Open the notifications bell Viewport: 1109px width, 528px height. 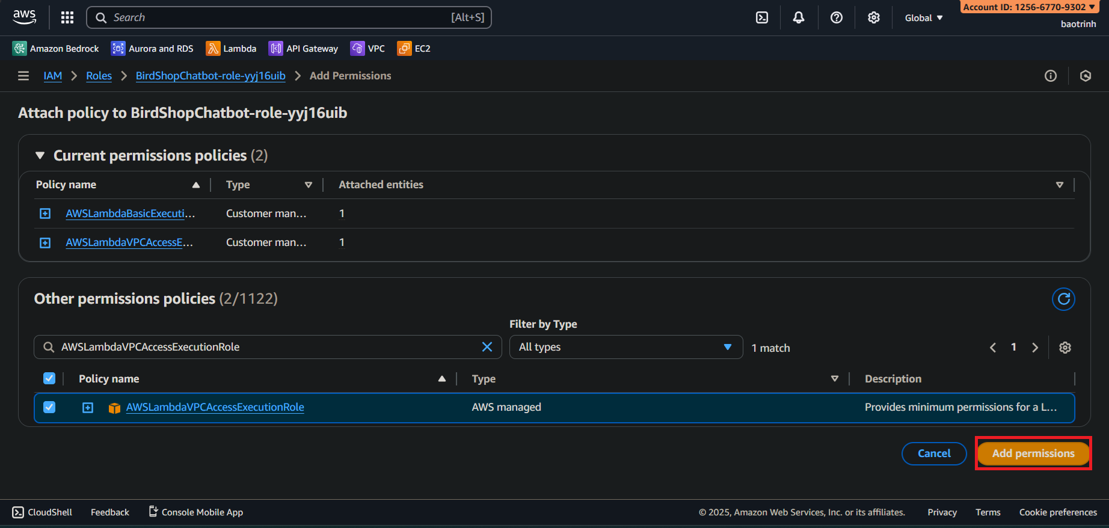coord(798,17)
